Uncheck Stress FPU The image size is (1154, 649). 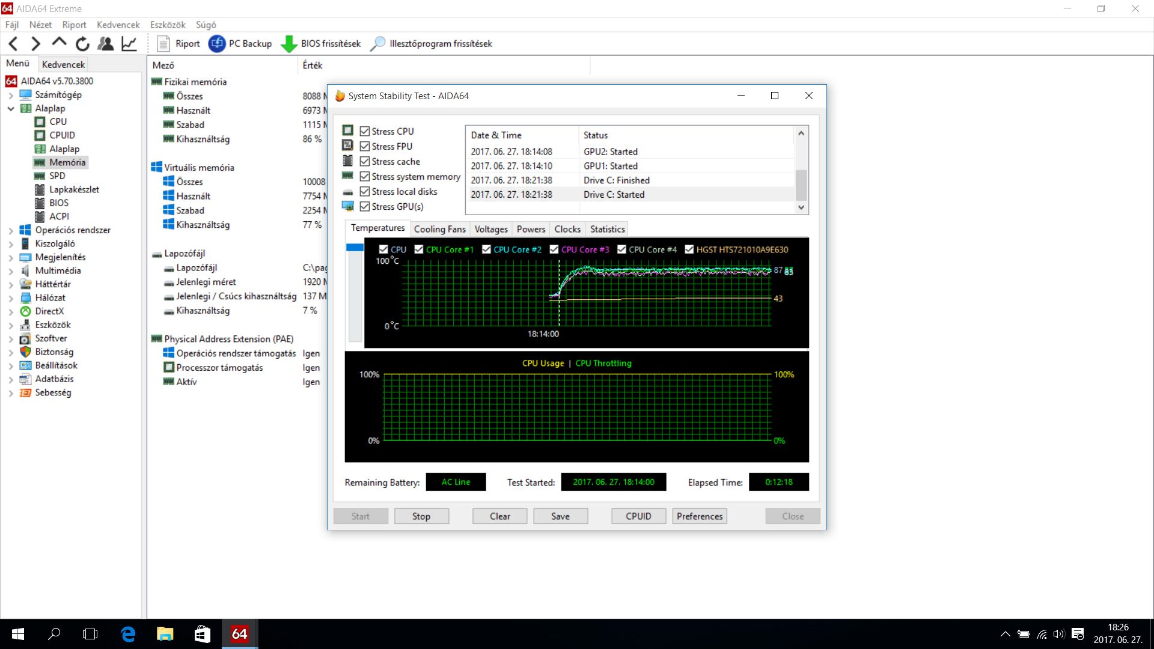tap(364, 146)
